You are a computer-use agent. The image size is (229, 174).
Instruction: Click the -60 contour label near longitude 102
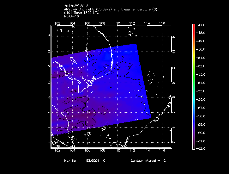pos(60,76)
